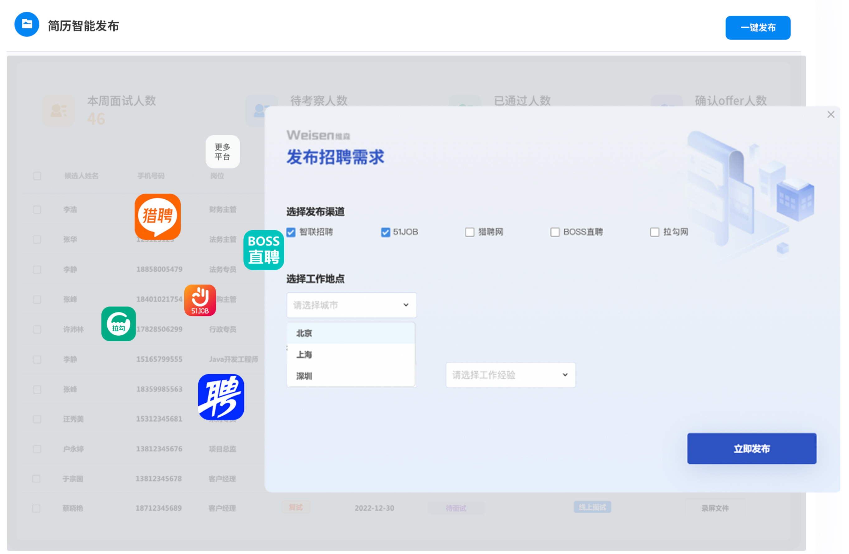Click the candidate name 蔡晓艳
This screenshot has height=554, width=849.
click(x=73, y=508)
